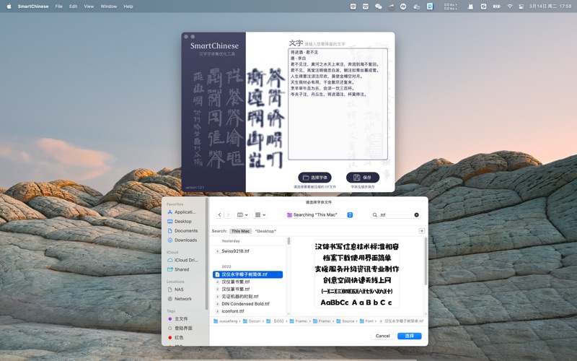Open the Downloads folder in the sidebar
577x361 pixels.
click(185, 240)
